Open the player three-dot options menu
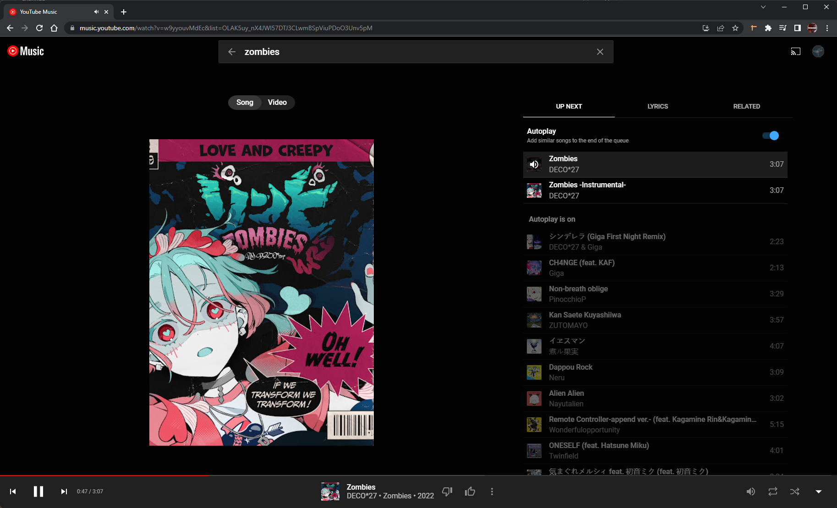This screenshot has height=508, width=837. tap(492, 492)
